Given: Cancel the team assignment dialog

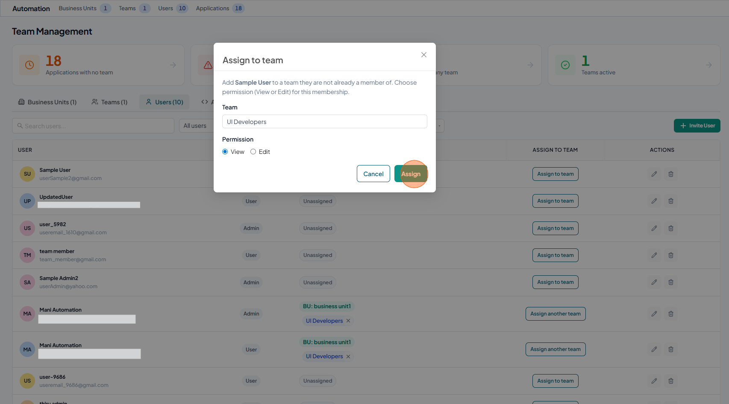Looking at the screenshot, I should pos(373,174).
